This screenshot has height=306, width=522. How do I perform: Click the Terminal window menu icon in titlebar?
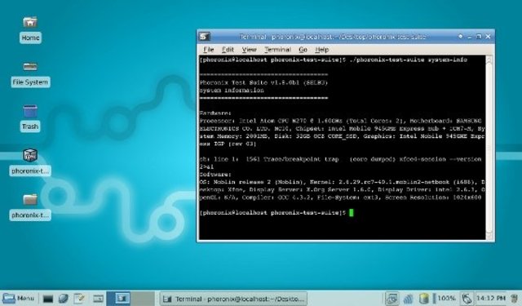205,36
